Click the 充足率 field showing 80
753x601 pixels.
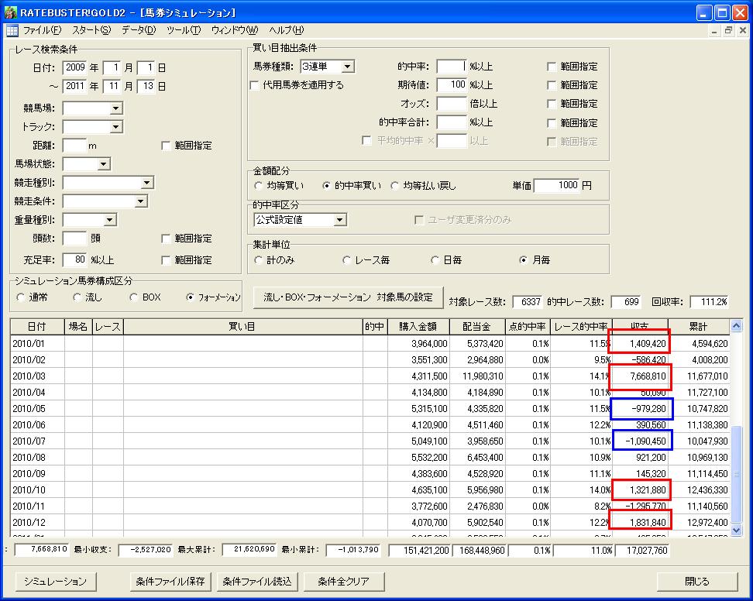pos(74,259)
